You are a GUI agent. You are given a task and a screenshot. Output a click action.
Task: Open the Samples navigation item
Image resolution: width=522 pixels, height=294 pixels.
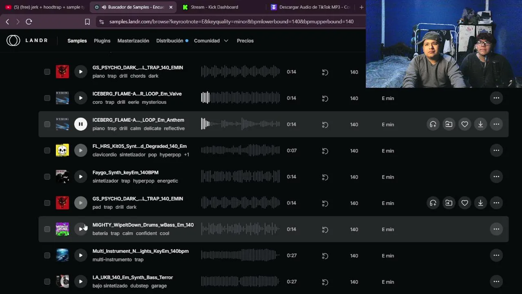(77, 41)
